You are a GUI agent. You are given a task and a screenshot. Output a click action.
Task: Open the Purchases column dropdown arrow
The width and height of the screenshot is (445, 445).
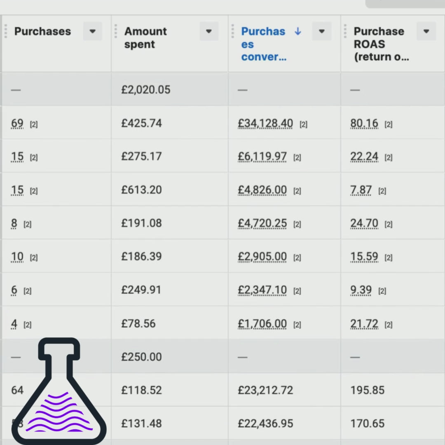tap(92, 31)
